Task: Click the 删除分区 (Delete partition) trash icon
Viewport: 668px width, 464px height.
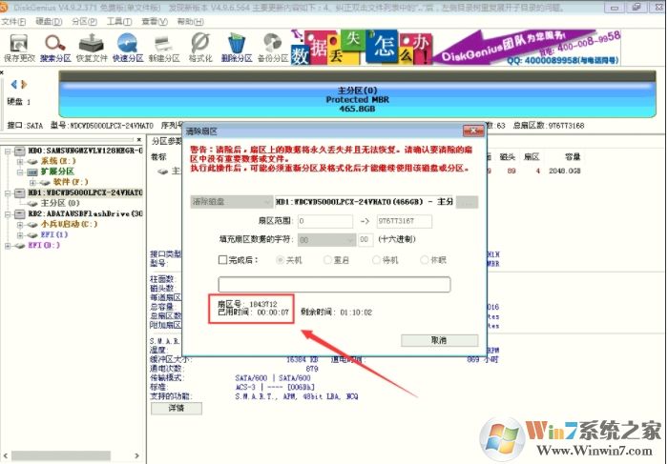Action: point(237,48)
